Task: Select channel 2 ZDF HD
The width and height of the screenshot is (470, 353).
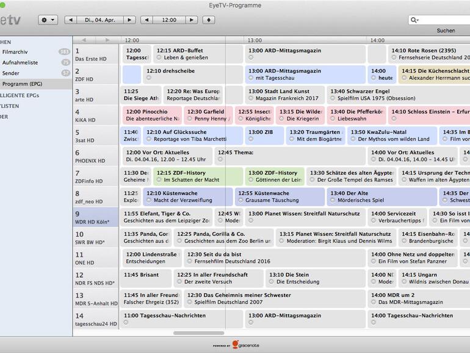Action: tap(96, 75)
